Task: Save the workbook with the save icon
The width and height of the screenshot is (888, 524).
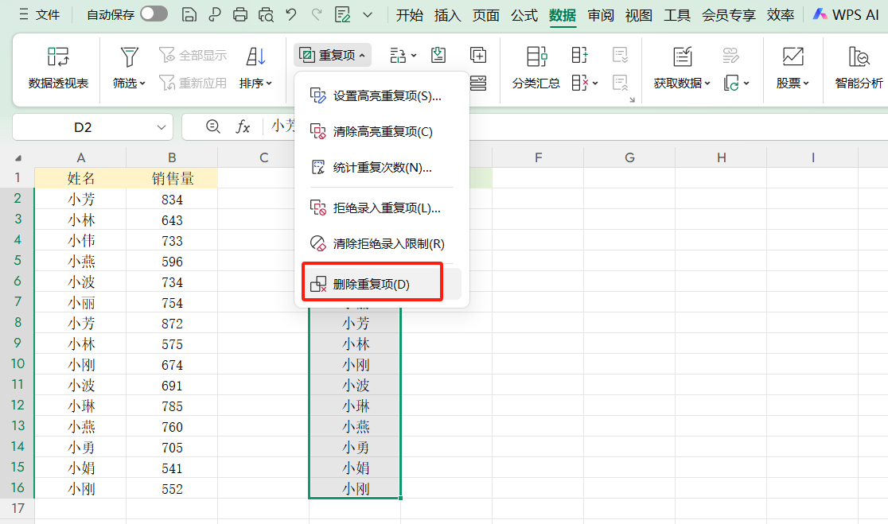Action: coord(188,14)
